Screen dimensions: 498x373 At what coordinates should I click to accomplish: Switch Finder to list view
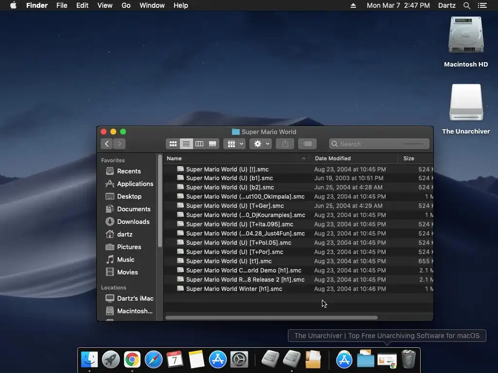[186, 144]
